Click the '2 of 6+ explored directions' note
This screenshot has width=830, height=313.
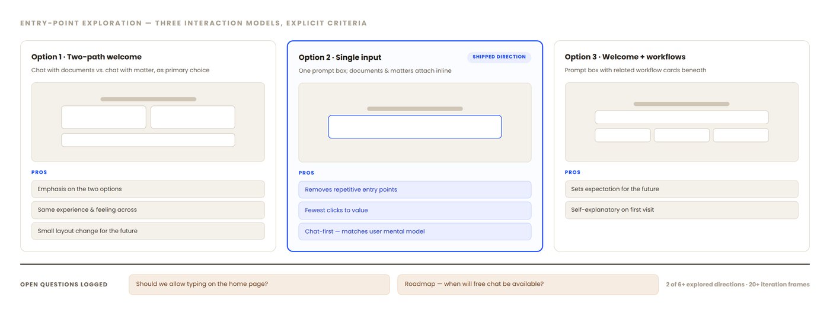coord(738,285)
